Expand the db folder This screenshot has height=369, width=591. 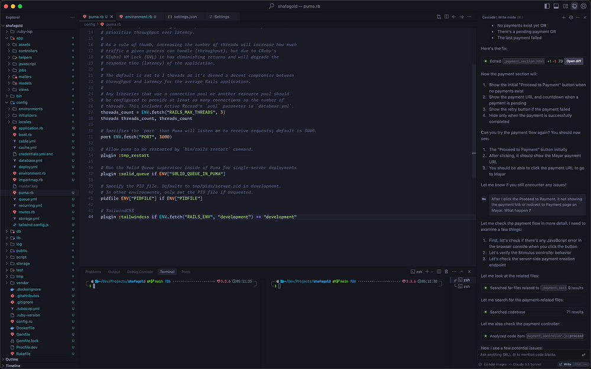click(40, 231)
